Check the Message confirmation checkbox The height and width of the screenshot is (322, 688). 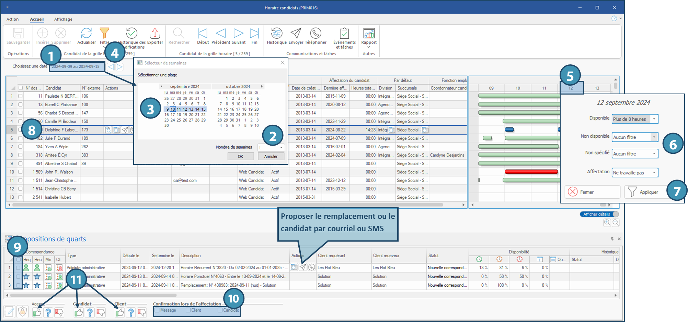pos(157,310)
